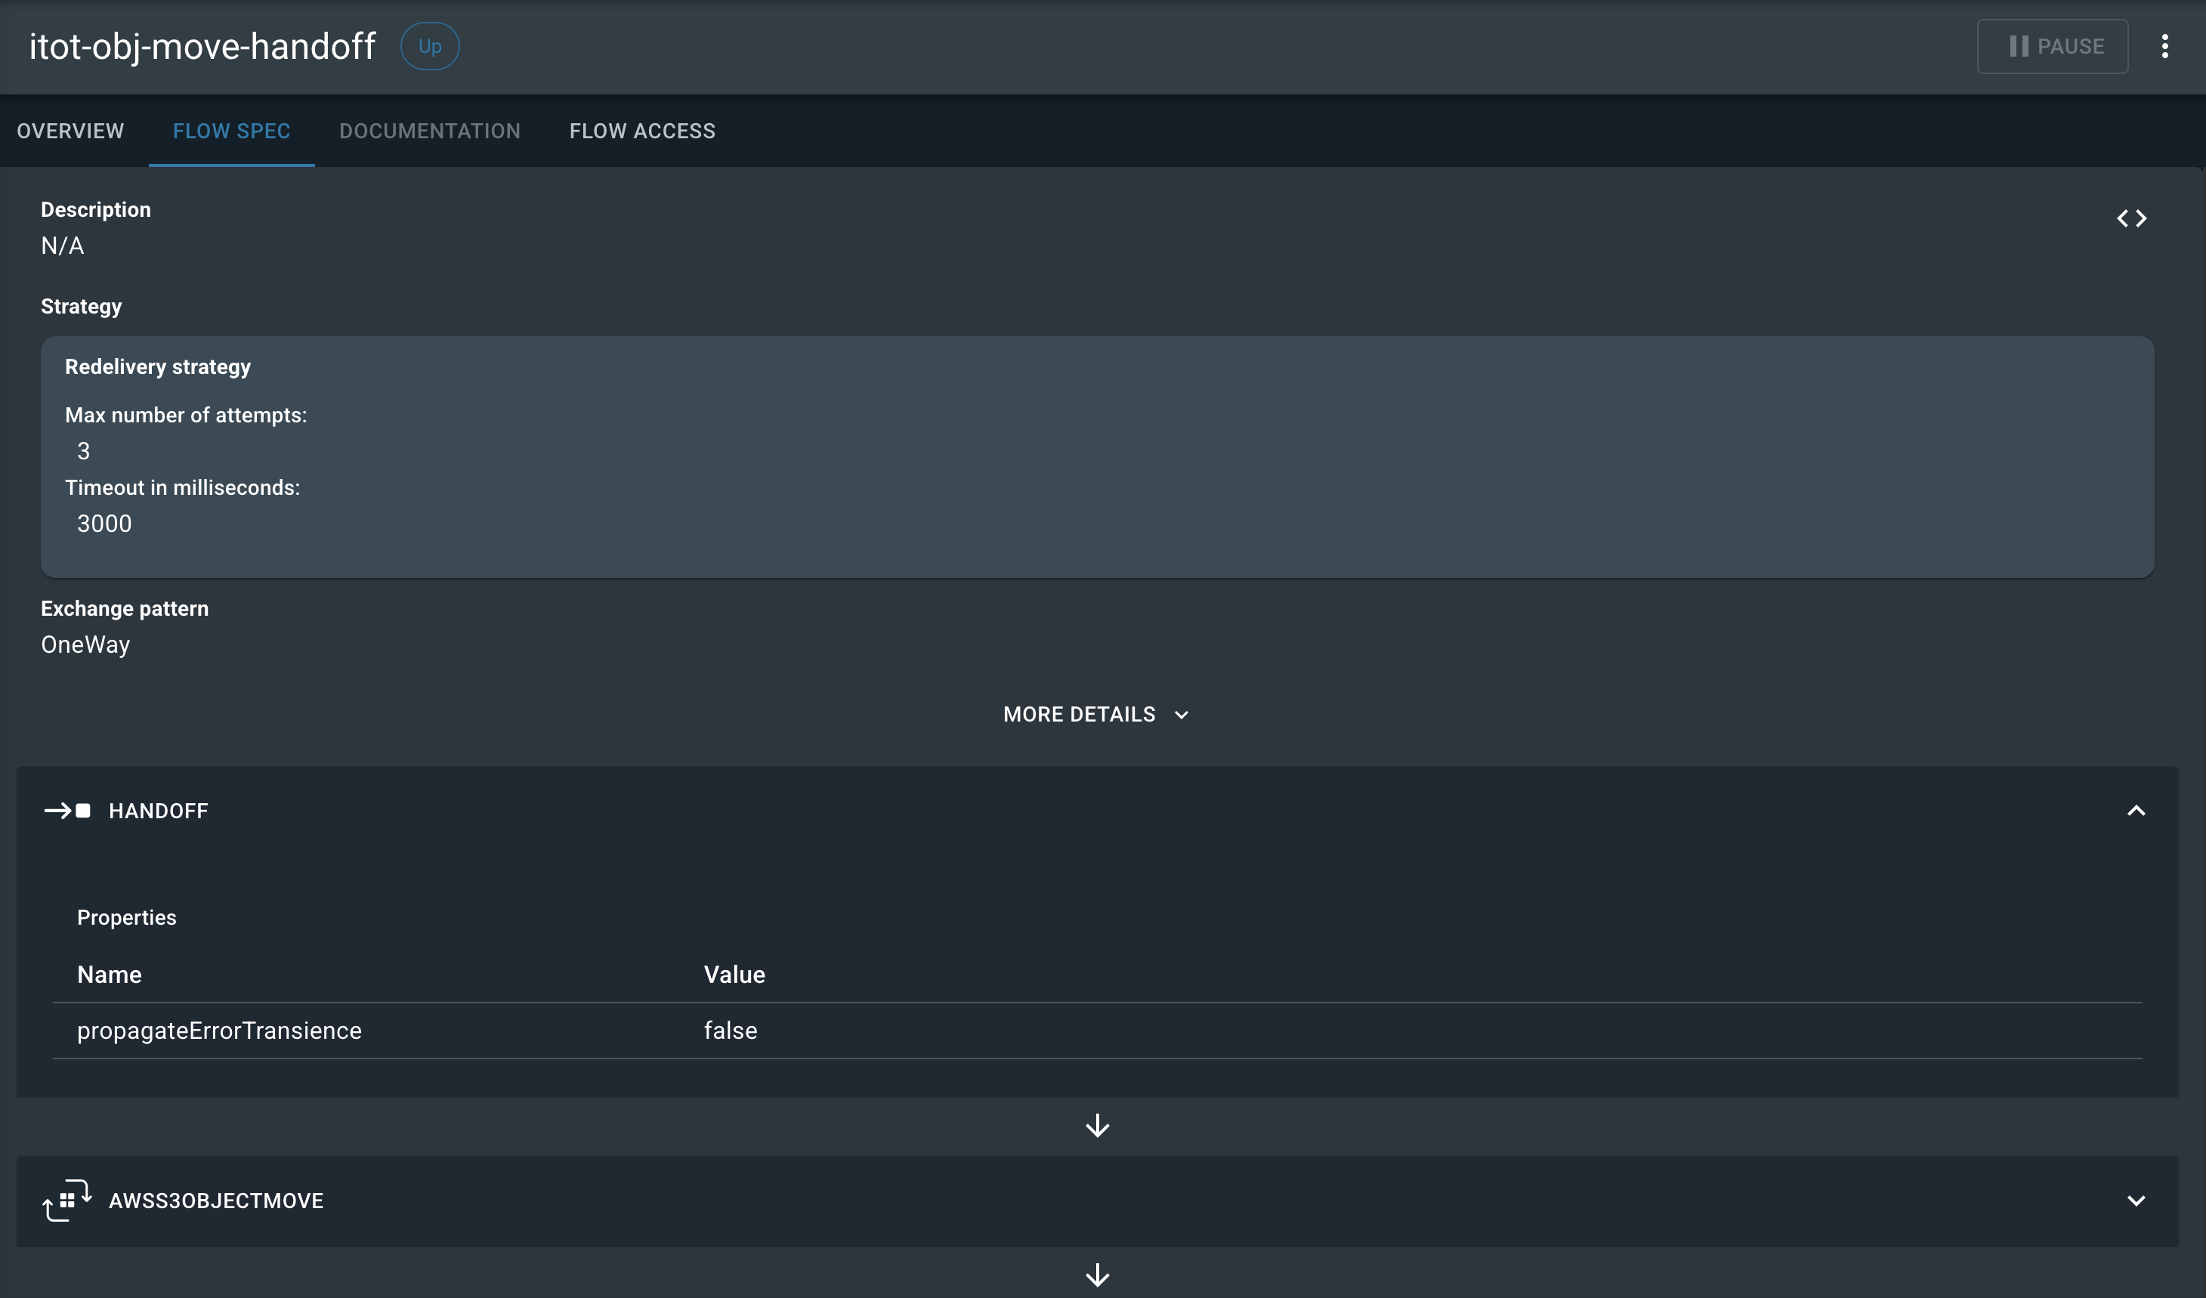Screen dimensions: 2206x1298
Task: Expand MORE DETAILS
Action: [1096, 713]
